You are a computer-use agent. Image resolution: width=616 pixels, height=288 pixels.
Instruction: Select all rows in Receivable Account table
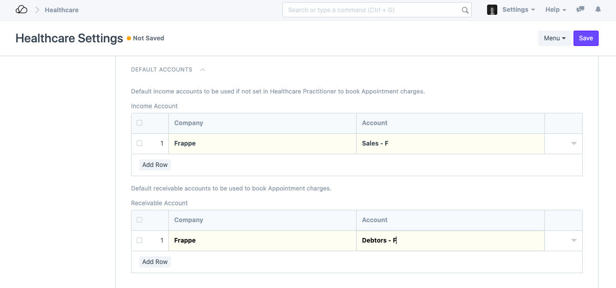point(140,220)
